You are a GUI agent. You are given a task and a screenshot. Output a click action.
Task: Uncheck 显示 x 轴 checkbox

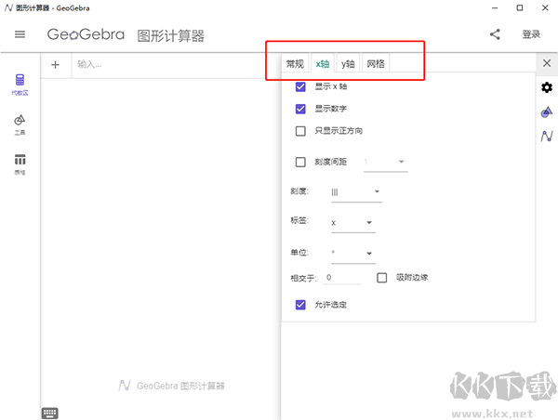pyautogui.click(x=300, y=86)
